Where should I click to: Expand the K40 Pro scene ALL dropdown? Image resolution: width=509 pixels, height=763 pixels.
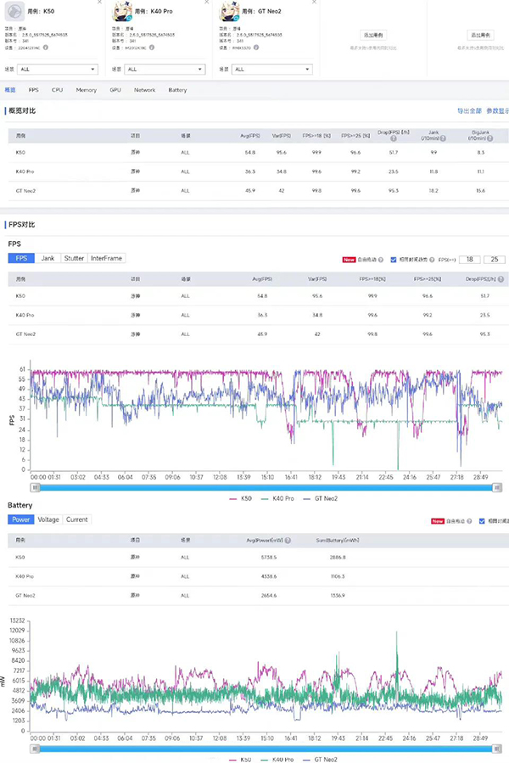click(165, 70)
